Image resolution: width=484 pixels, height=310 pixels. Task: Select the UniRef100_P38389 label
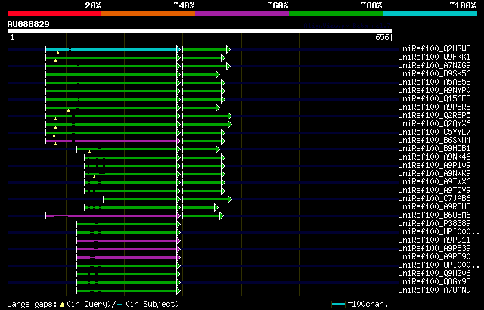434,224
